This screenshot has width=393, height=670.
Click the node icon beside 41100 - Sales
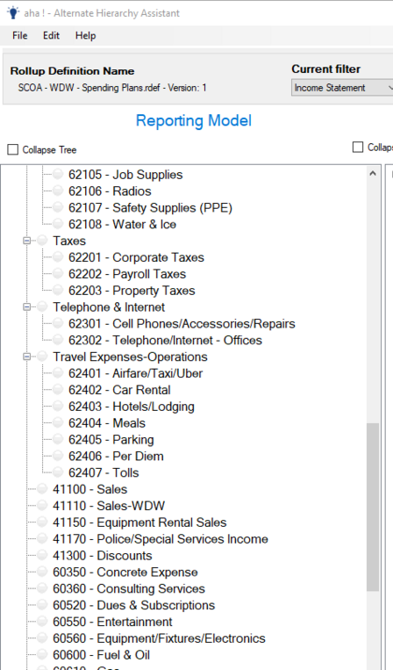click(42, 489)
